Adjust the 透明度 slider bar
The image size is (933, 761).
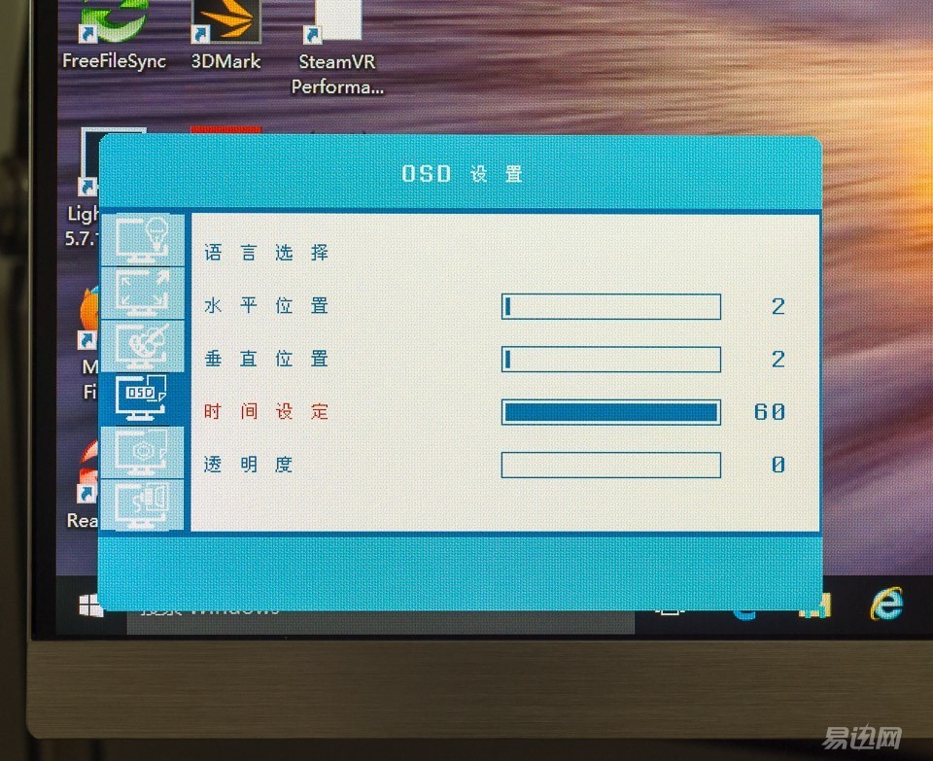click(611, 465)
